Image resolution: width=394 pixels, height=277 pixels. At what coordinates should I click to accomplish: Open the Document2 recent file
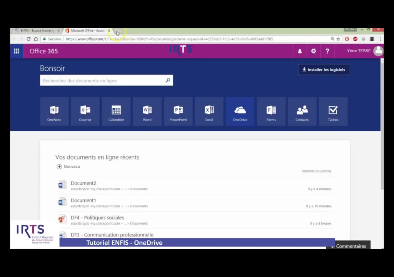(83, 183)
